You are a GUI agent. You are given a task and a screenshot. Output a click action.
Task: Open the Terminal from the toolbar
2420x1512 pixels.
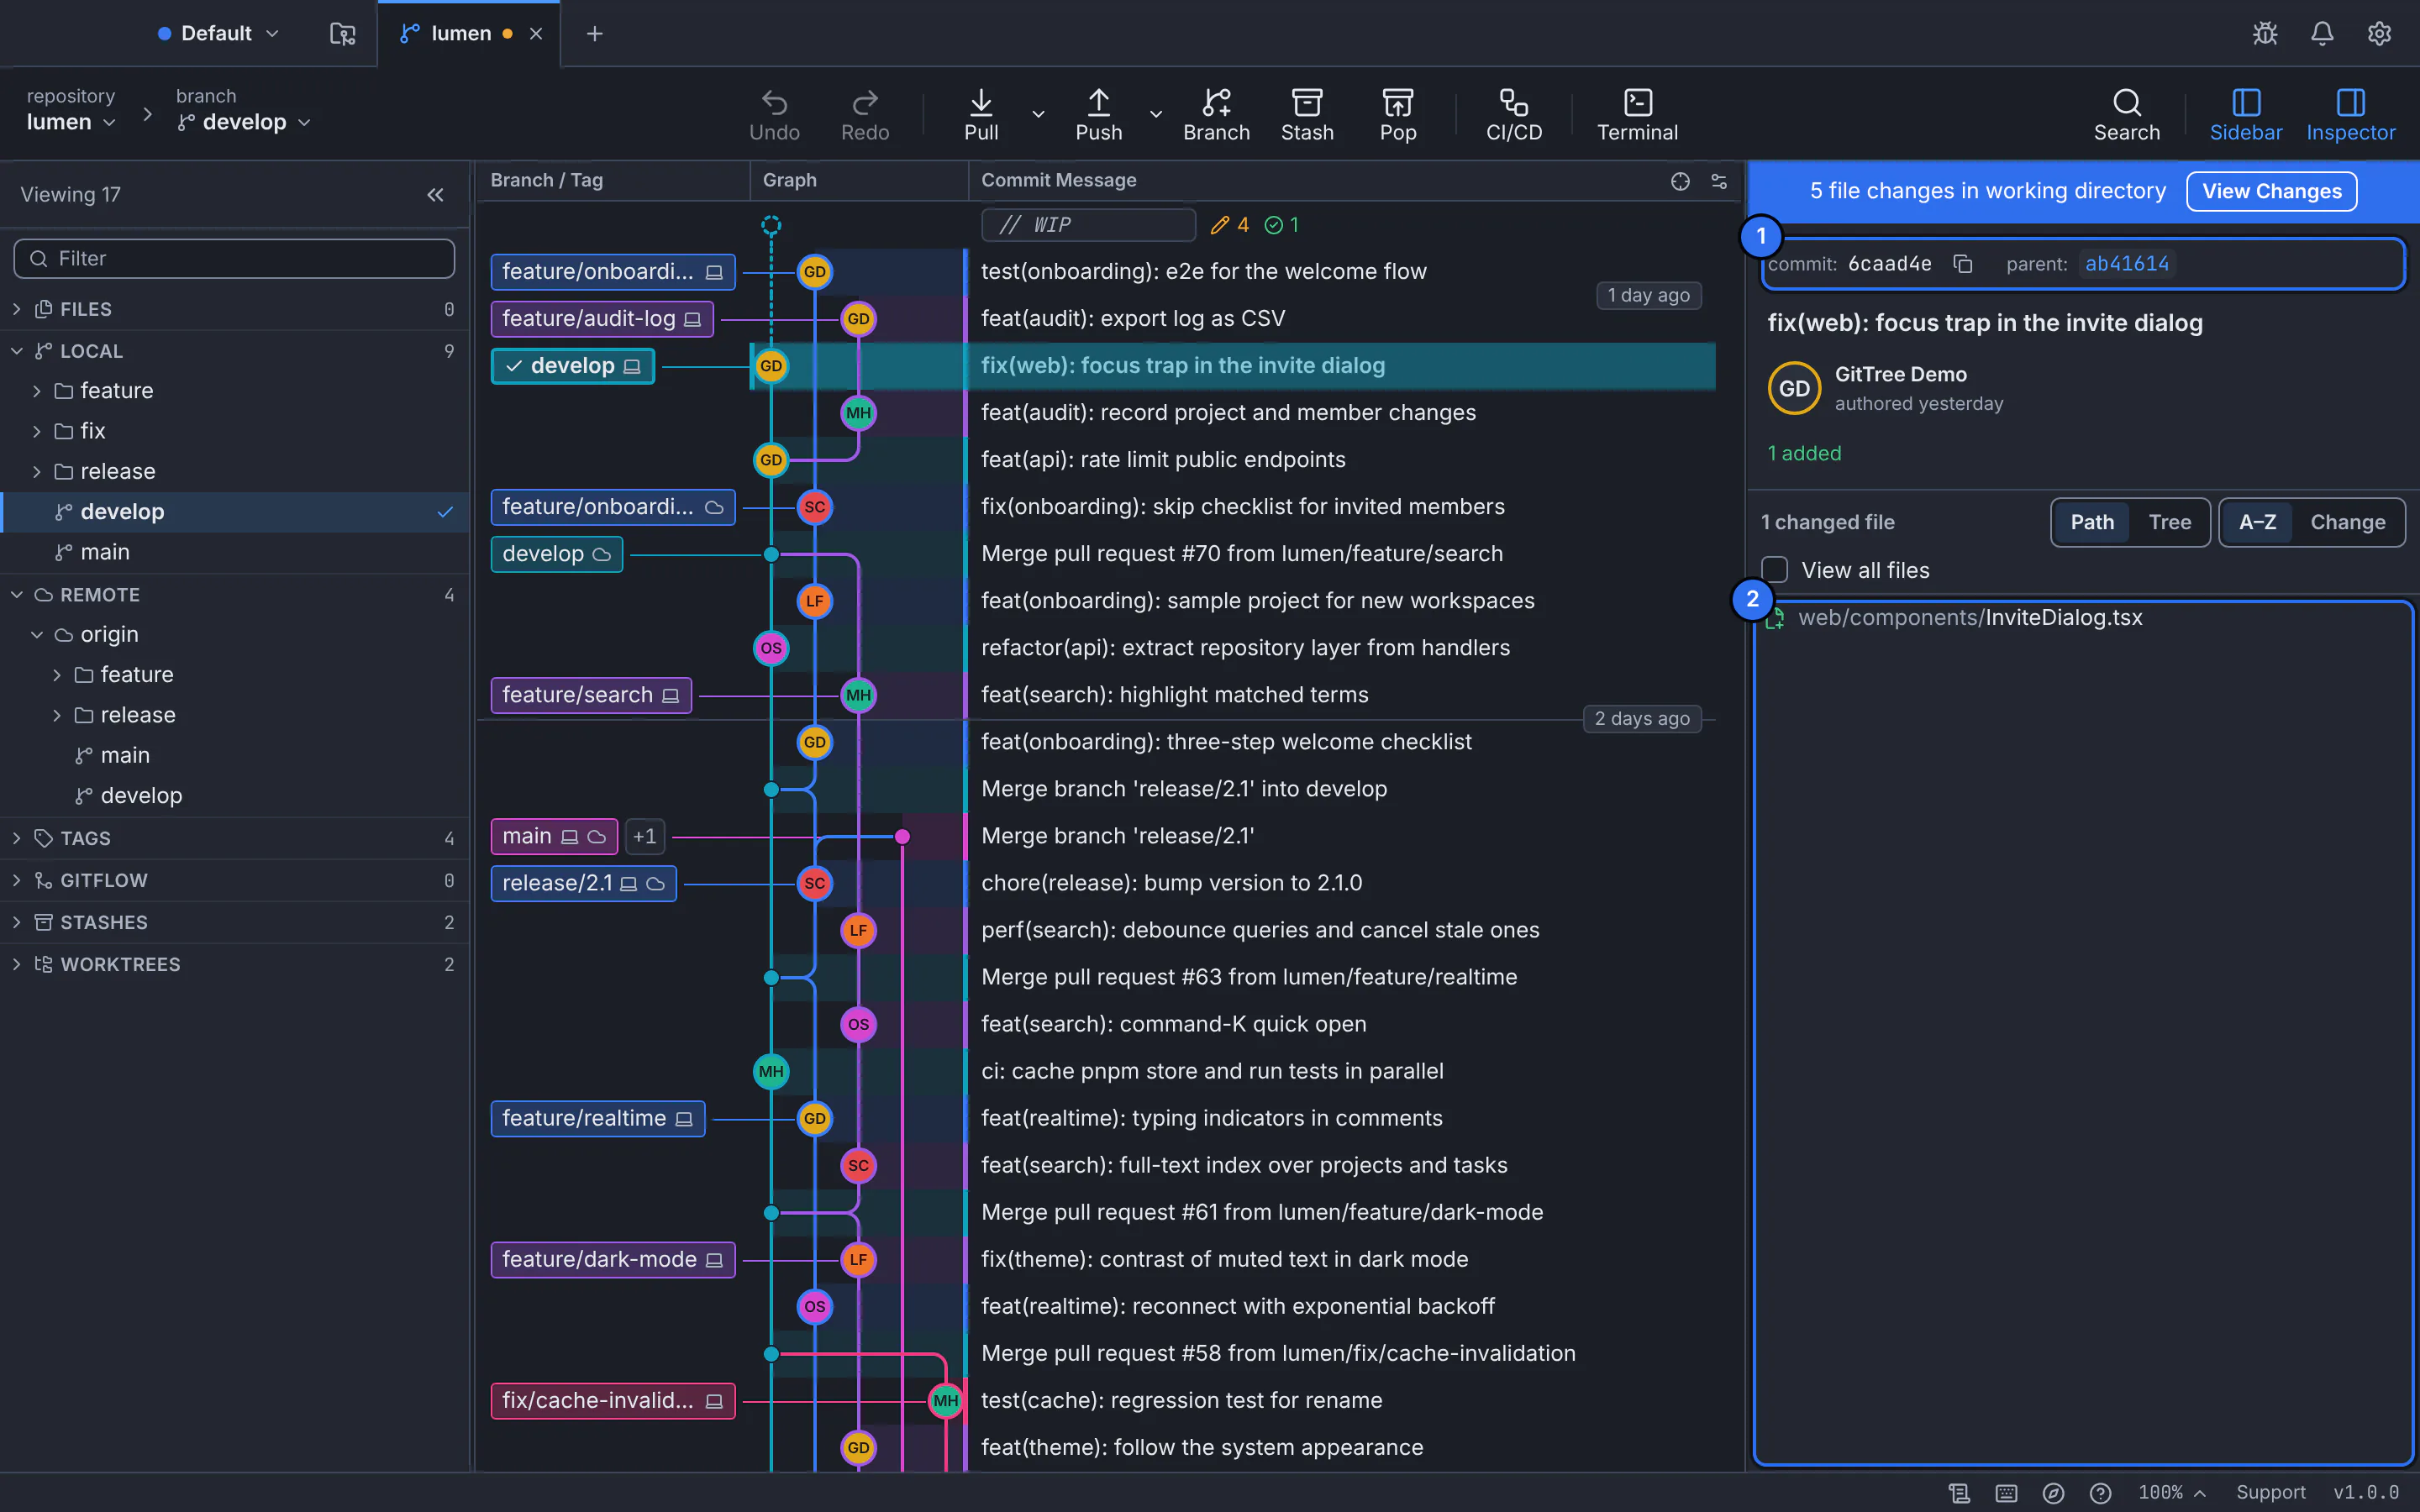point(1637,115)
